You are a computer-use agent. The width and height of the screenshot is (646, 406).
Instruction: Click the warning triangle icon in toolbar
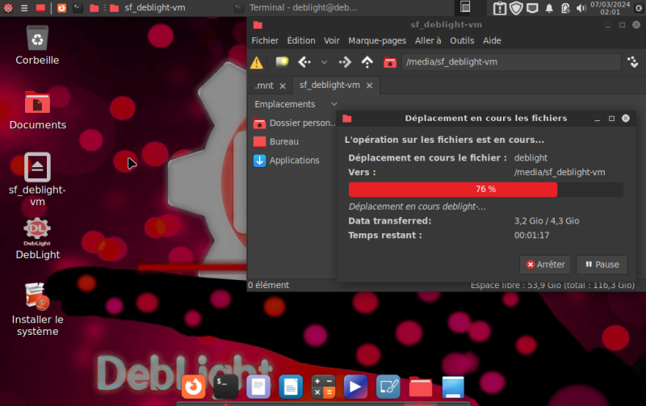tap(256, 62)
